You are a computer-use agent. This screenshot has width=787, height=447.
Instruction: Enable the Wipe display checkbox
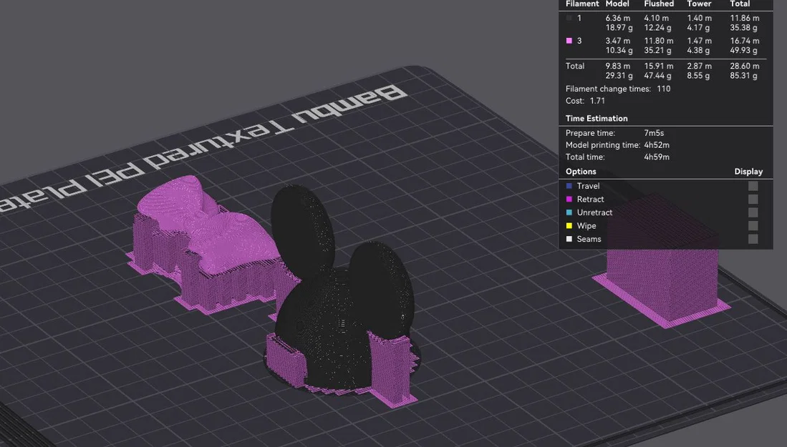753,225
